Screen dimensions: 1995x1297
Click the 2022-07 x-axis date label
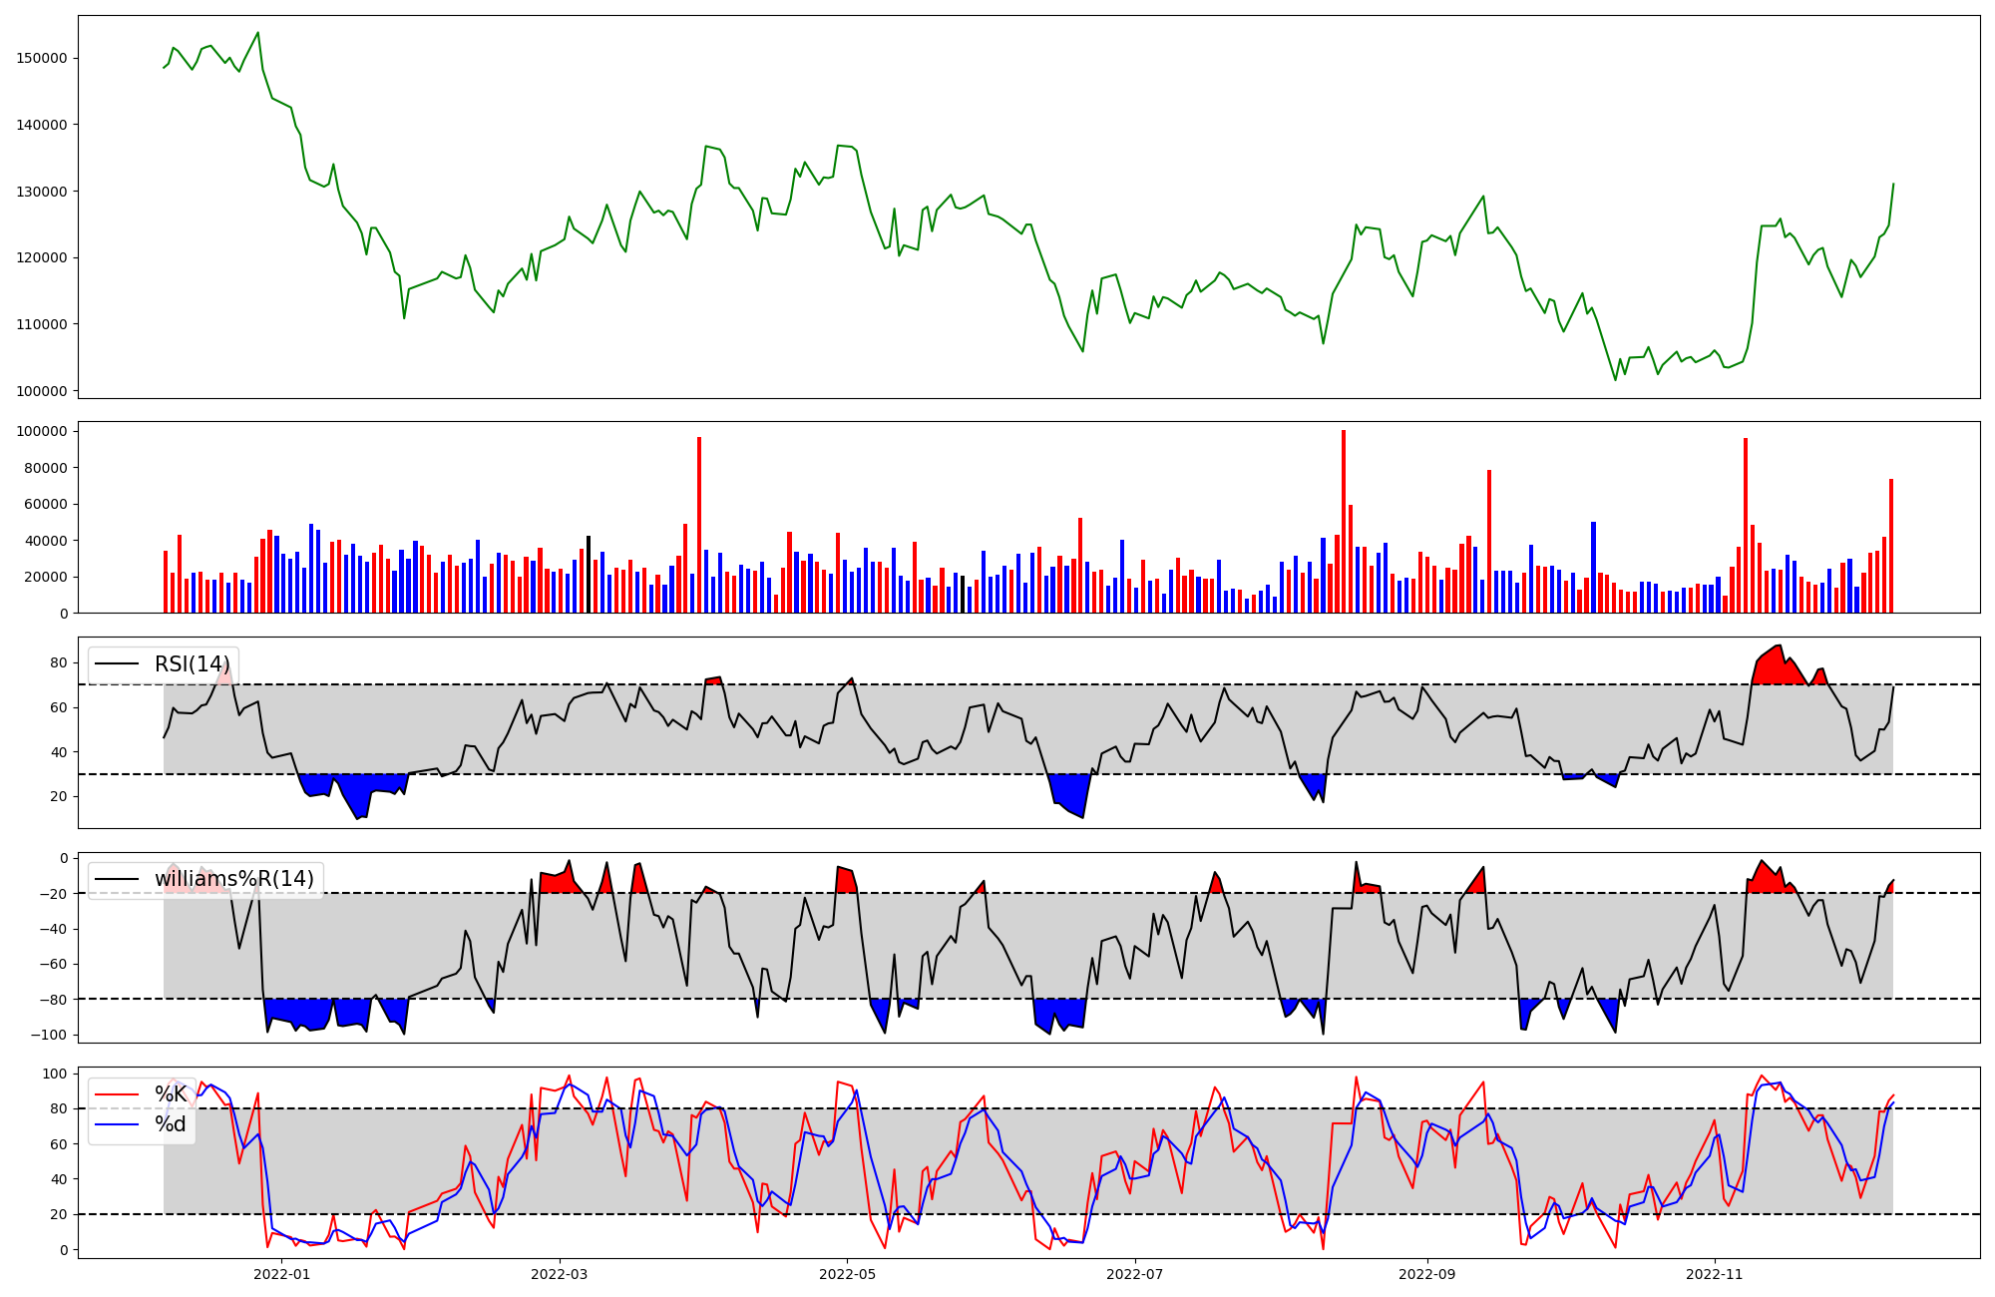pyautogui.click(x=1134, y=1274)
